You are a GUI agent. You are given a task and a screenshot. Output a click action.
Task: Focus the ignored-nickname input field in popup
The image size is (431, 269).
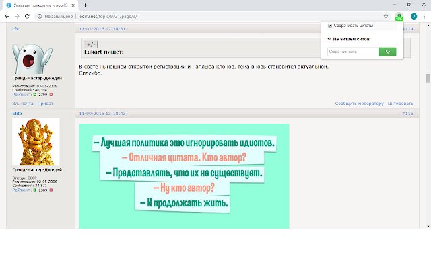(353, 52)
